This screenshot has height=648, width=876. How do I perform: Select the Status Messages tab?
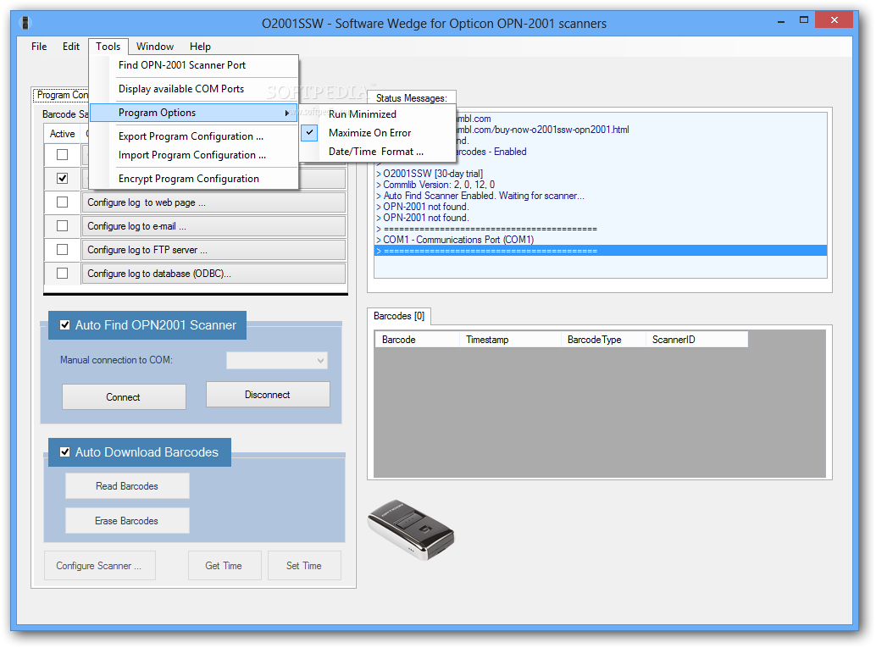pyautogui.click(x=412, y=97)
